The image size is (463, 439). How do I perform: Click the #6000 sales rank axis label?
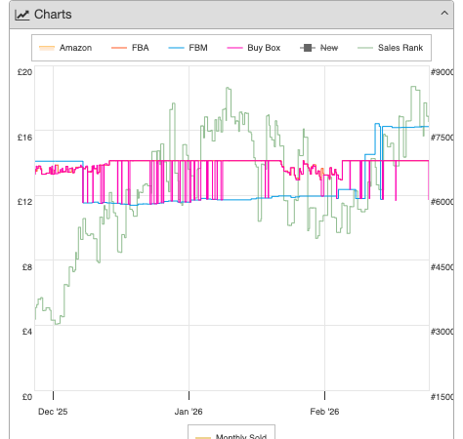click(x=442, y=202)
